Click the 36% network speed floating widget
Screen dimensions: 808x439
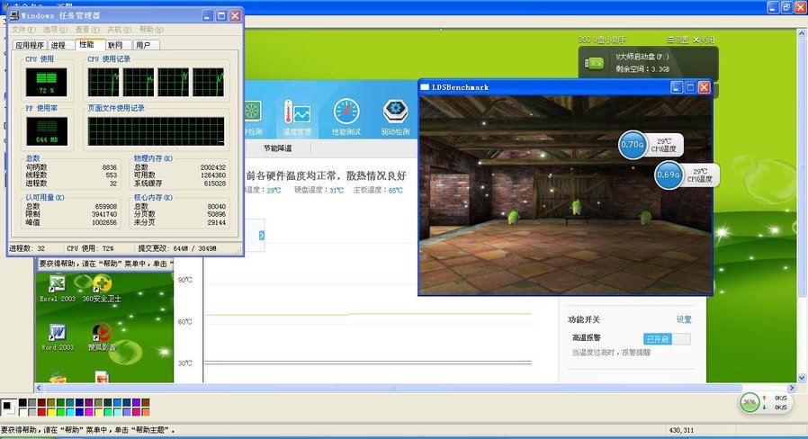pyautogui.click(x=750, y=402)
